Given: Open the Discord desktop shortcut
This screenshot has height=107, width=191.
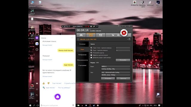Looking at the screenshot, I should coord(158,95).
